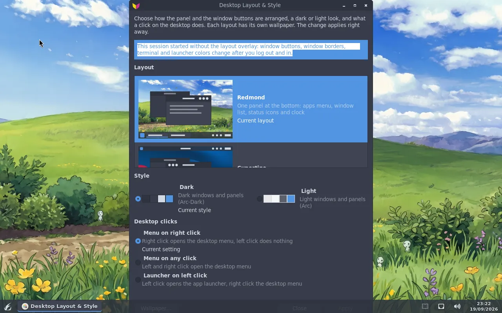Click "Left and right click open the desktop menu"
The image size is (502, 313).
pyautogui.click(x=196, y=266)
